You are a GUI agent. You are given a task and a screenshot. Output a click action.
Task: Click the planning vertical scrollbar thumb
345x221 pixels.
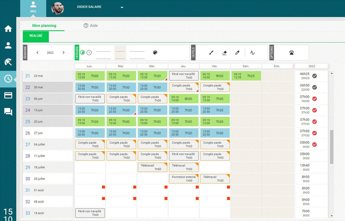(x=332, y=147)
